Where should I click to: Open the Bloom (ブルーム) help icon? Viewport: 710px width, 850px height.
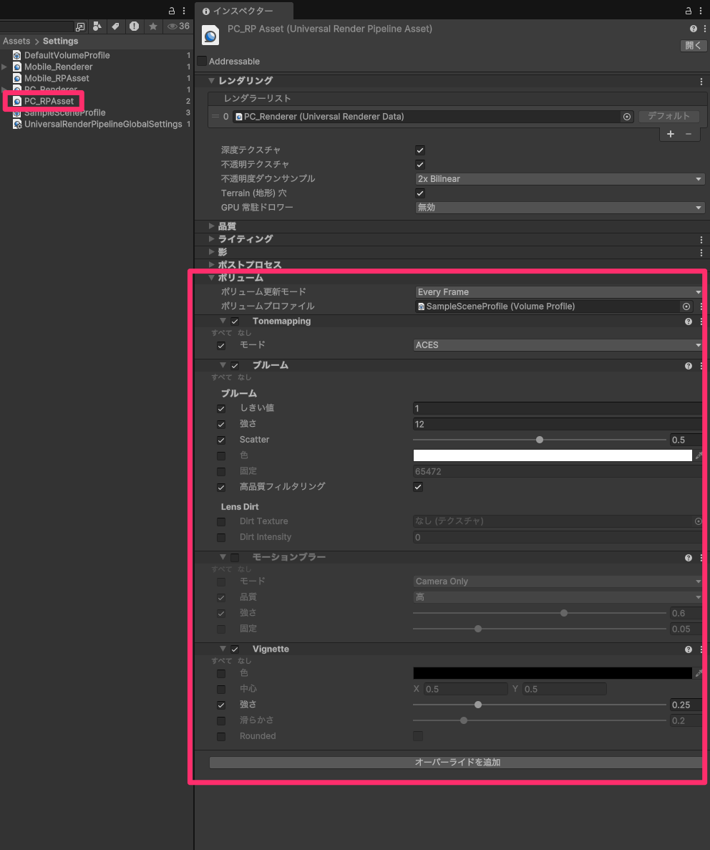689,366
